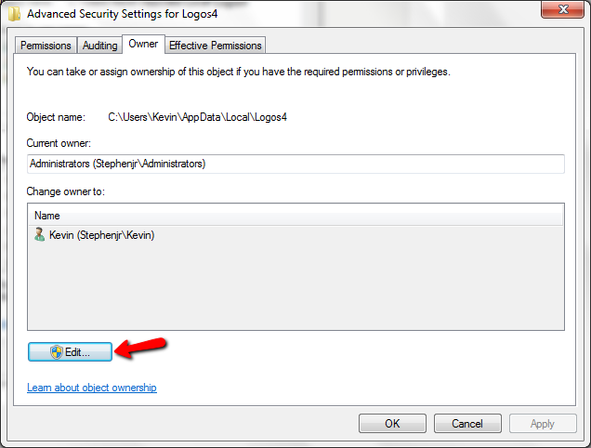Sort the list by the Name column header
Screen dimensions: 591x448
[295, 216]
